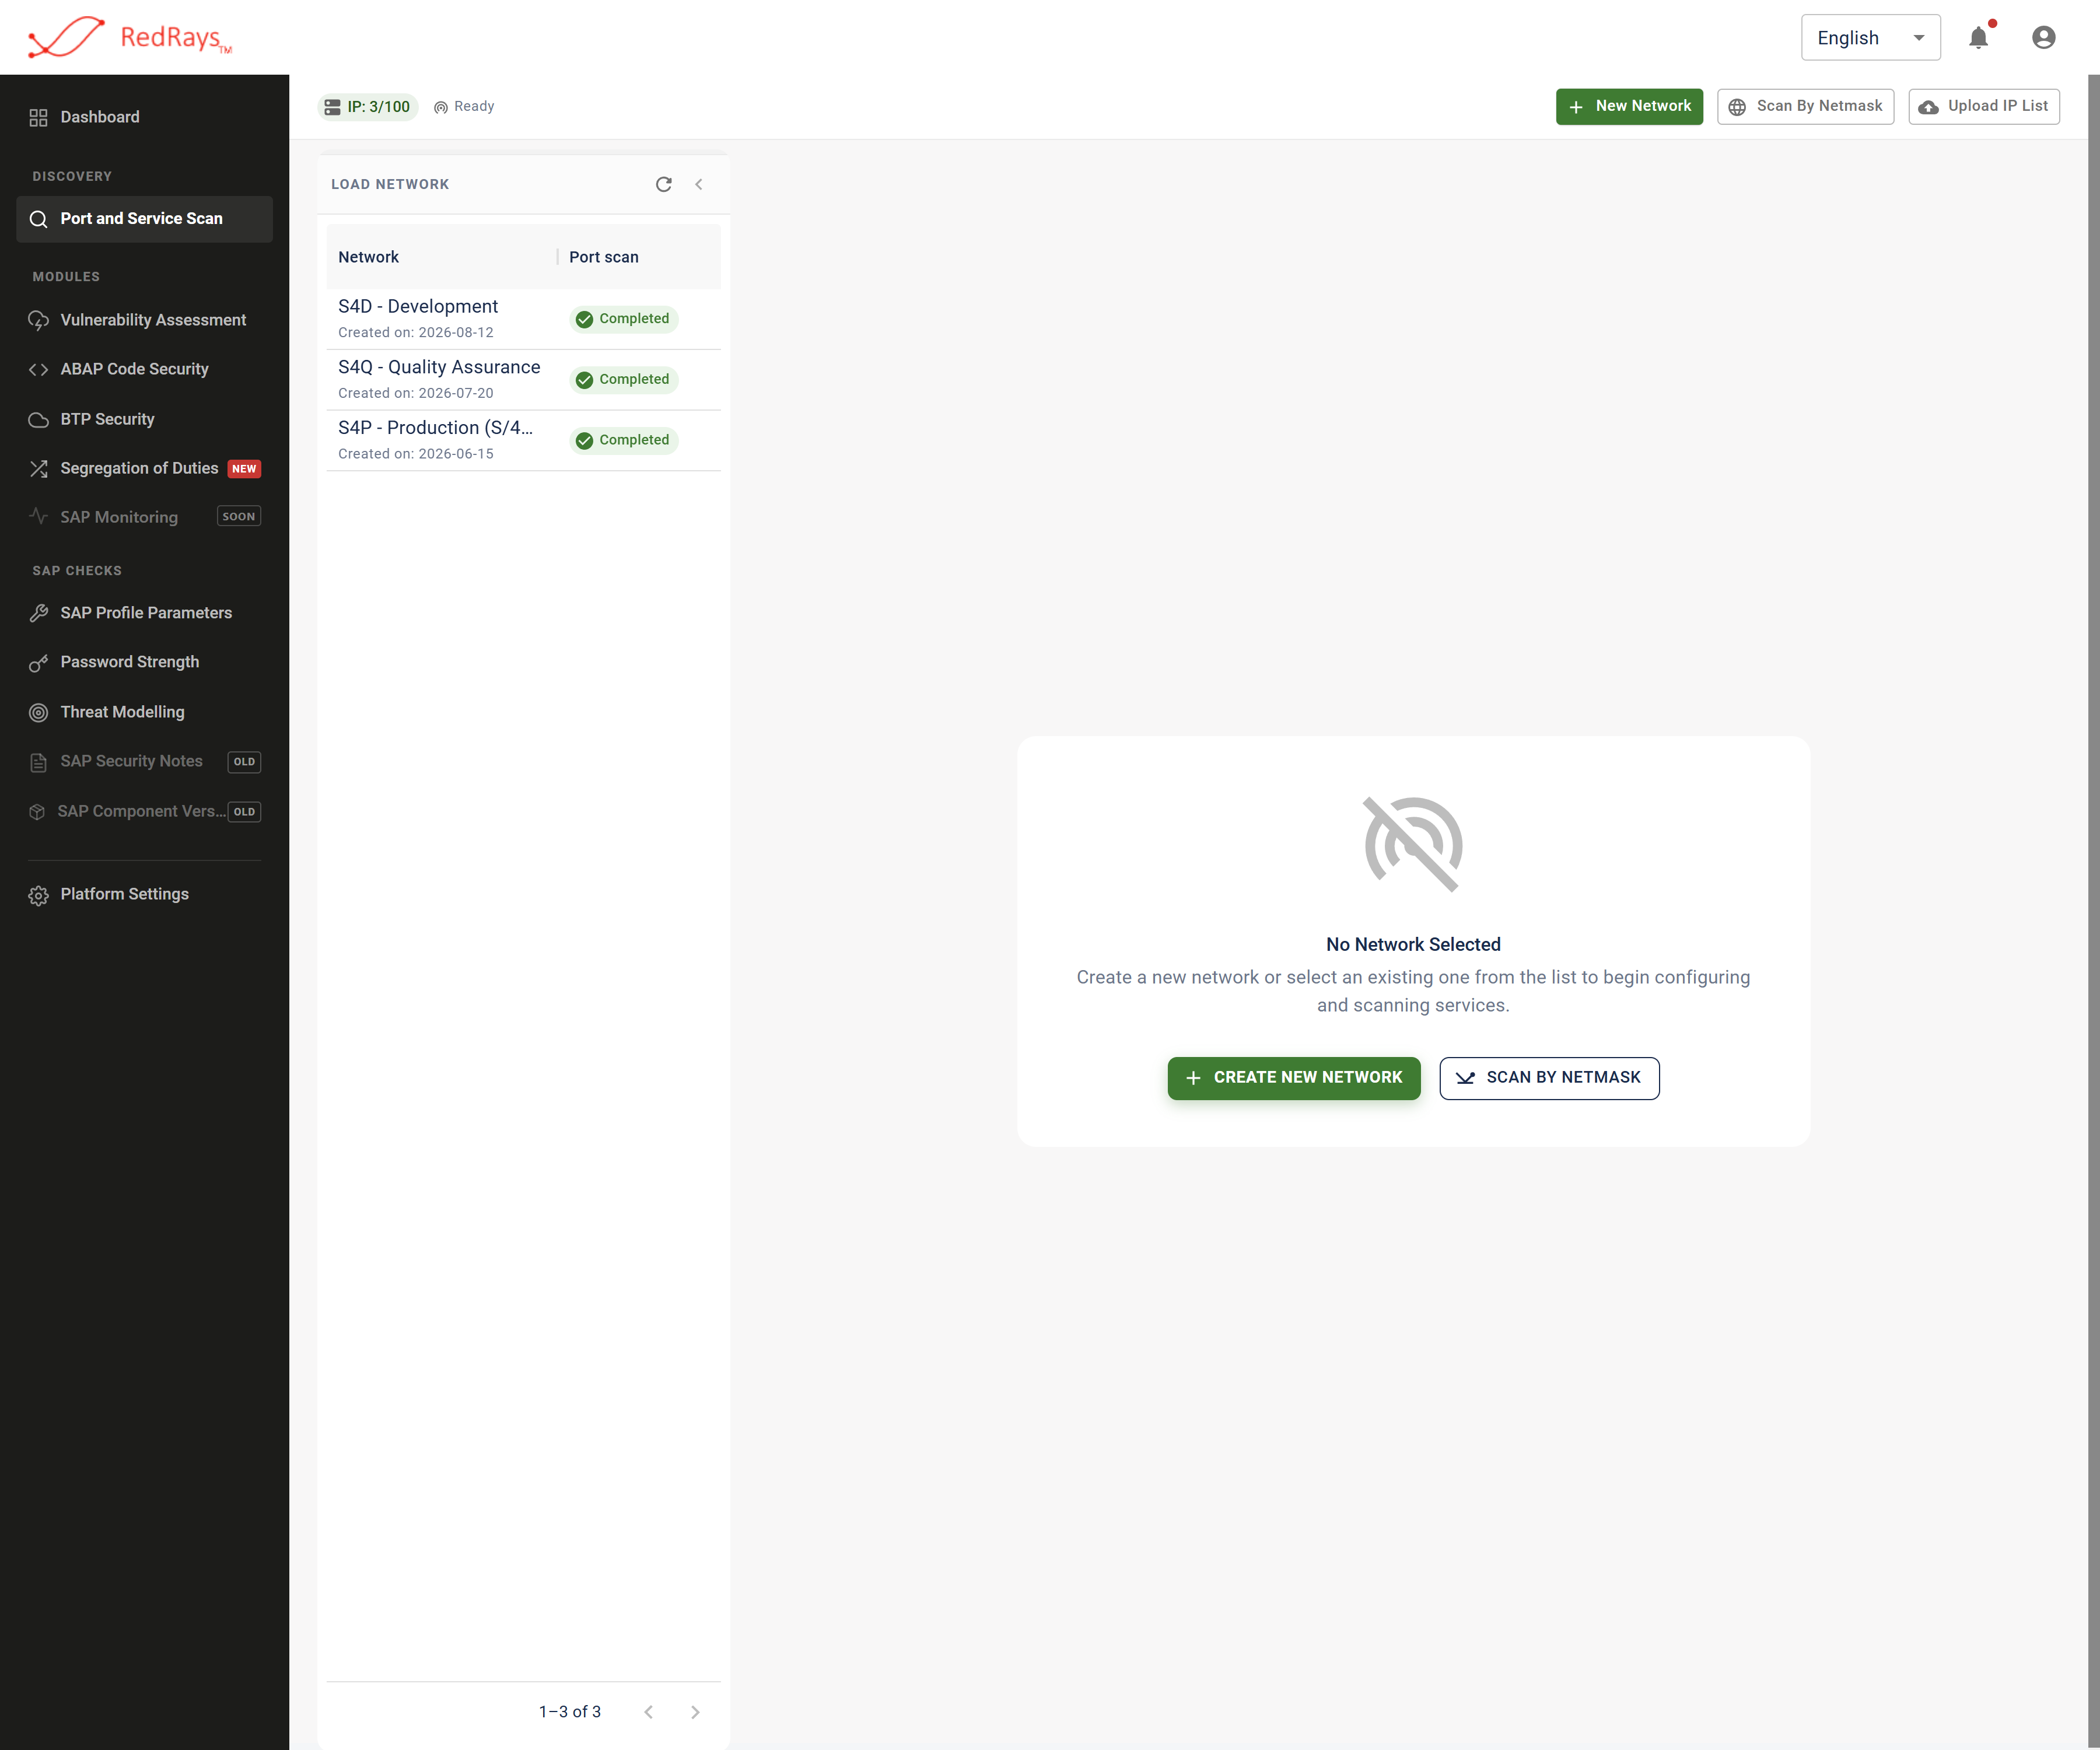Click the 1–3 of 3 pagination text

click(x=570, y=1712)
